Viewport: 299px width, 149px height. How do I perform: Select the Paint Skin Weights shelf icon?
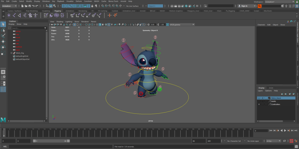[x=46, y=15]
